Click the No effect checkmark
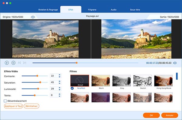Viewport: 182px width, 120px height. point(72,88)
